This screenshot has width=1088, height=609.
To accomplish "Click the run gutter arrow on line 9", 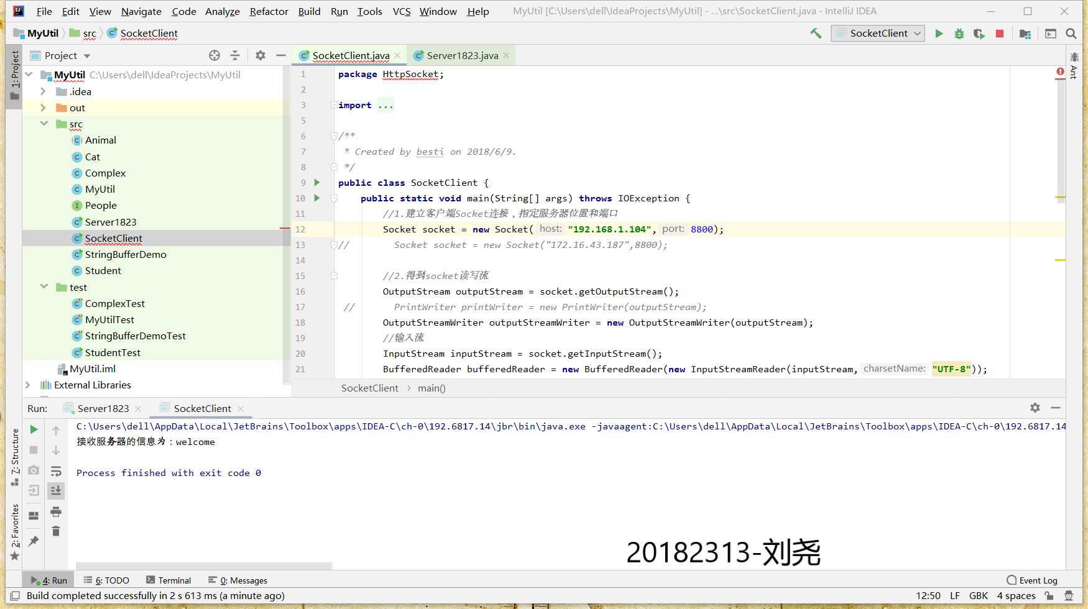I will (317, 183).
